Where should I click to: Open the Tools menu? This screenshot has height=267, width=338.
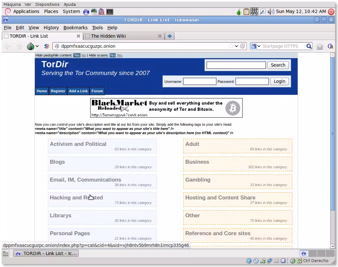click(97, 28)
